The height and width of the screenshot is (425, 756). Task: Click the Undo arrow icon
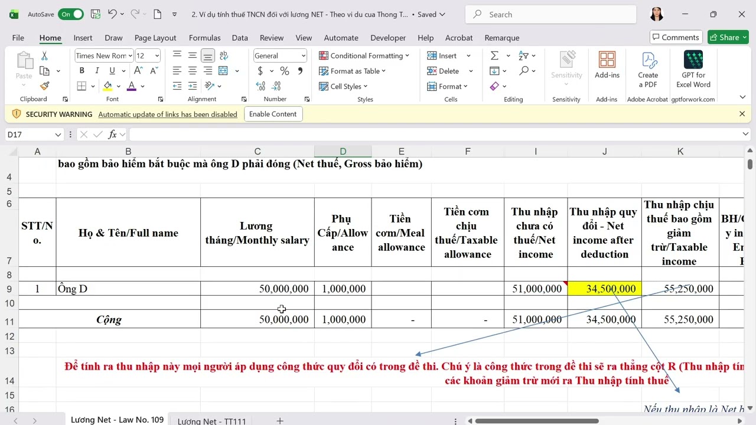click(112, 14)
